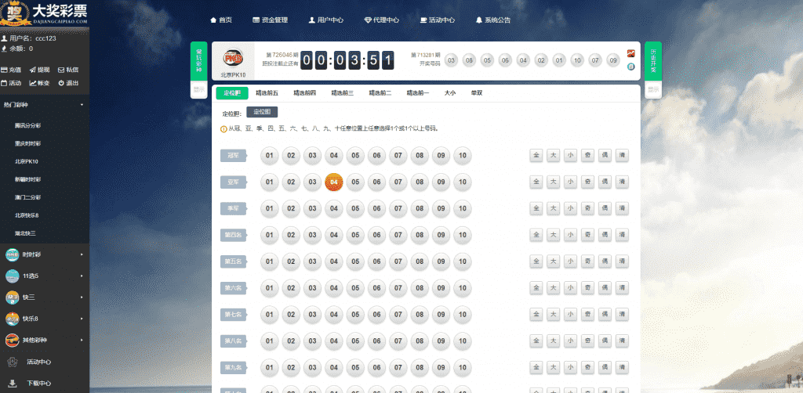Open 资金管理 in the top menu

270,20
